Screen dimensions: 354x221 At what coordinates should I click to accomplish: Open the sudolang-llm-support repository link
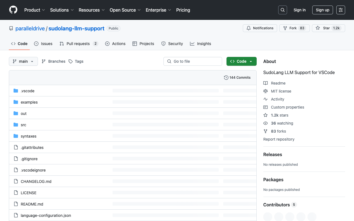coord(76,28)
